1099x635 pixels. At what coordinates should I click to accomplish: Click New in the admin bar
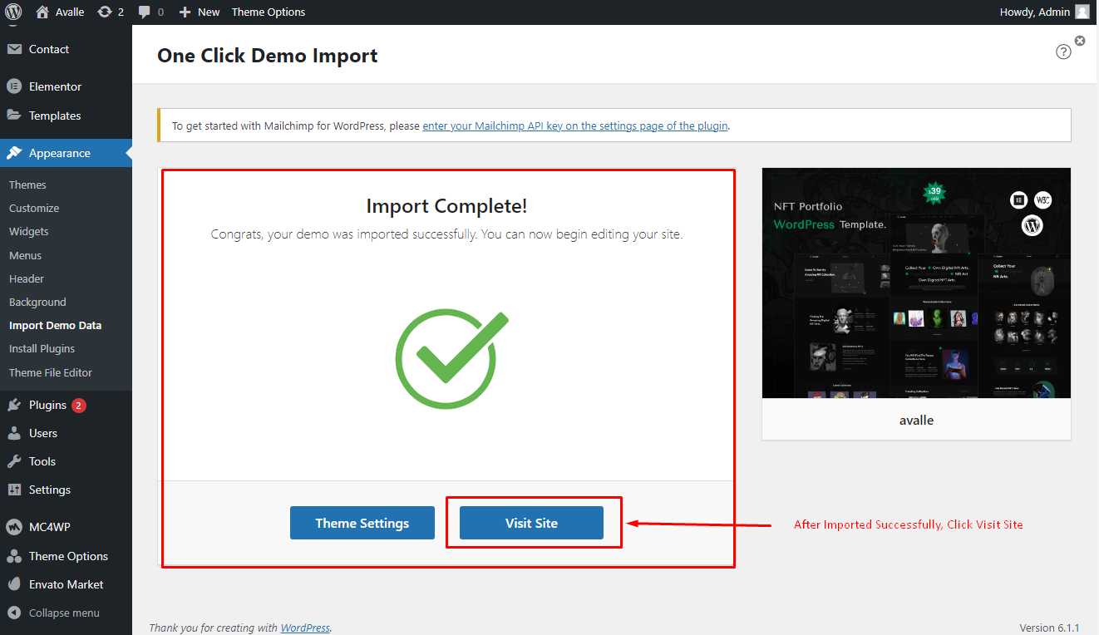click(x=209, y=12)
